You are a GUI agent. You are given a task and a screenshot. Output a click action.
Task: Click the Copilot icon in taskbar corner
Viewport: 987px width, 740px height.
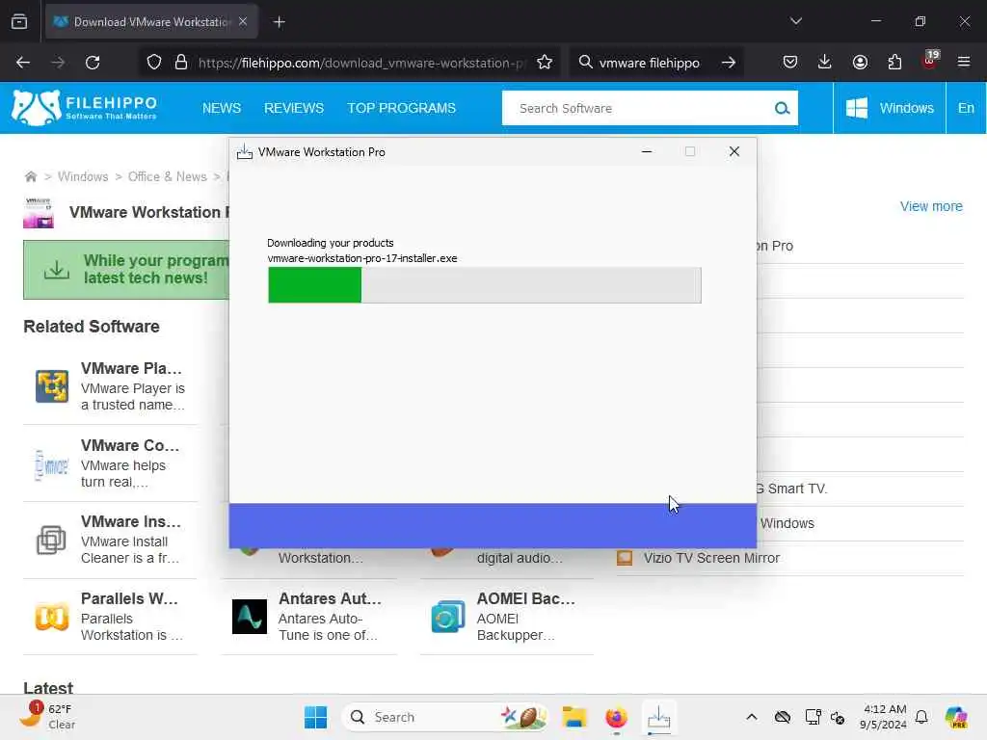click(955, 717)
